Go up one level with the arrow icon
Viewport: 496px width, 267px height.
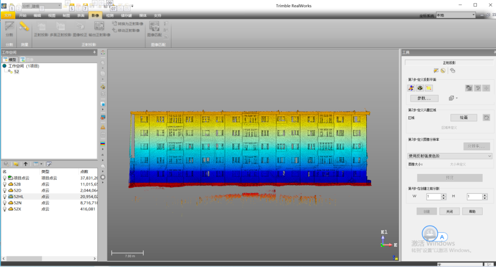click(x=26, y=164)
